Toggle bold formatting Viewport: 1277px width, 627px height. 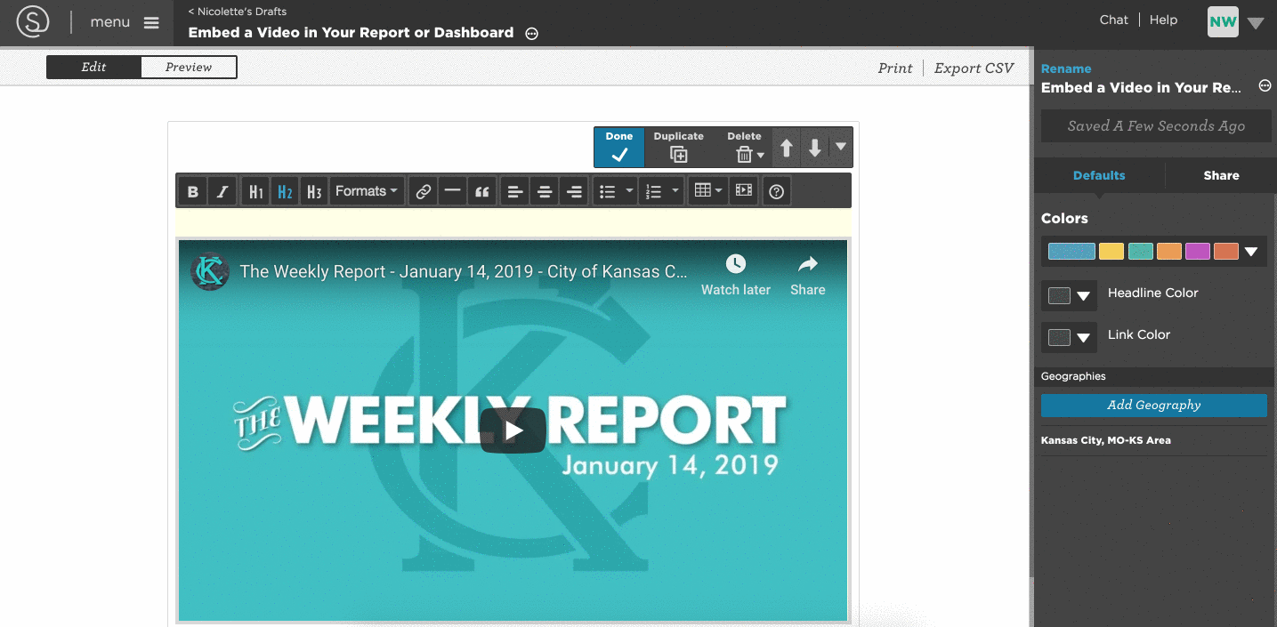[192, 191]
